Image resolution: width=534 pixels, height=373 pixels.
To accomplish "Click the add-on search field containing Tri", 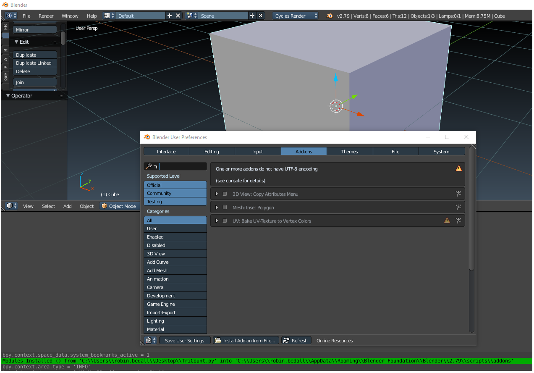I will (x=175, y=166).
